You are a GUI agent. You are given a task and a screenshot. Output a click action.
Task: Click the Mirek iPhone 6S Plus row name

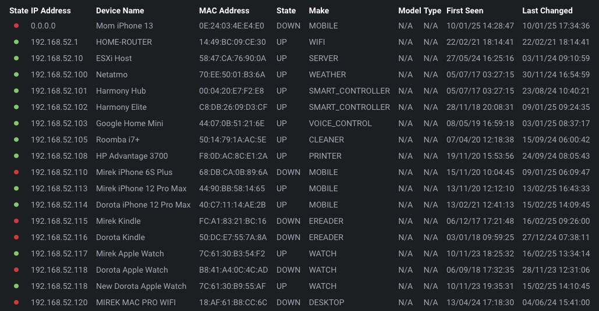pyautogui.click(x=134, y=172)
